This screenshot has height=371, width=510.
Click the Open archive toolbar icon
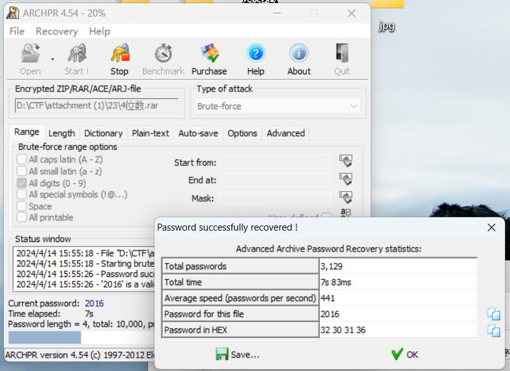pos(31,59)
